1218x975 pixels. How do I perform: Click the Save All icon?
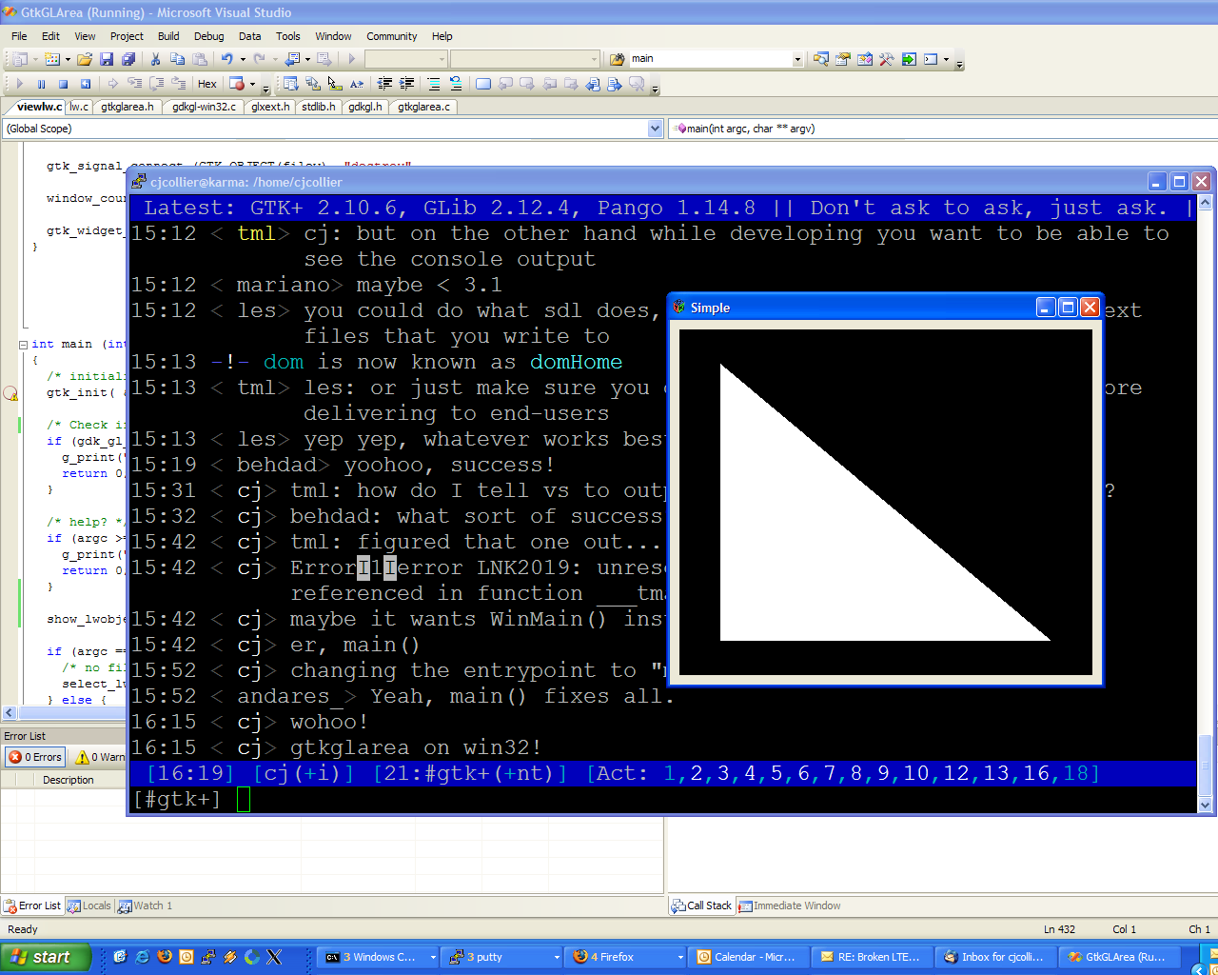click(x=128, y=59)
